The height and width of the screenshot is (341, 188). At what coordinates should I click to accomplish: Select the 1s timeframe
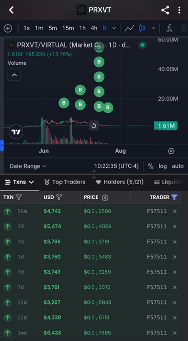pos(27,28)
